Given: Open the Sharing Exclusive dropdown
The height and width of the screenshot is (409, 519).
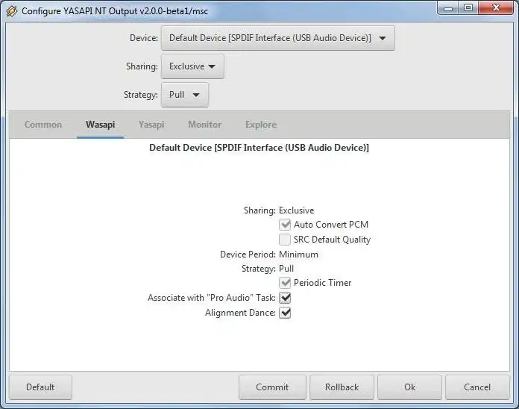Looking at the screenshot, I should 192,66.
